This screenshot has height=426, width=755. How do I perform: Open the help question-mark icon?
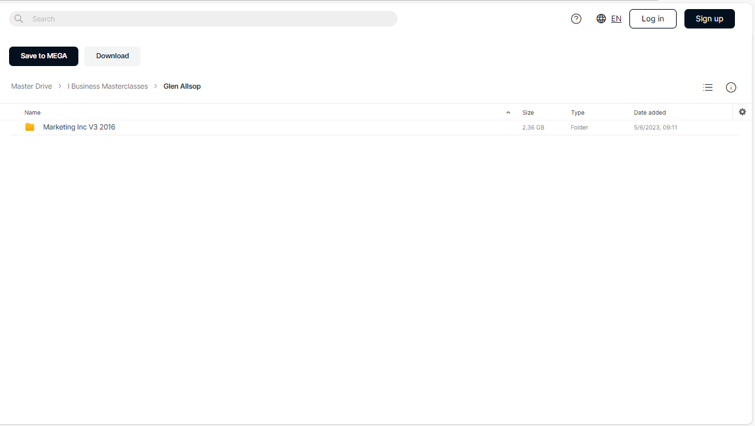576,19
